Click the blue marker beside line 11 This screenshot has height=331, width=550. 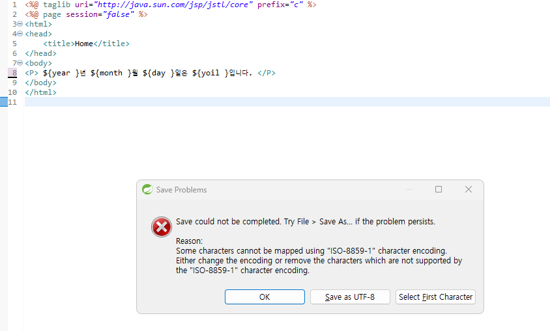point(4,102)
